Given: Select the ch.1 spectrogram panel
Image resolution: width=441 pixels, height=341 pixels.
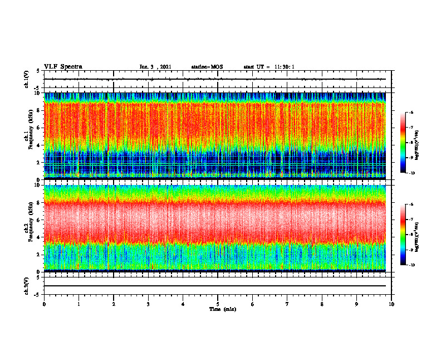Looking at the screenshot, I should point(215,136).
